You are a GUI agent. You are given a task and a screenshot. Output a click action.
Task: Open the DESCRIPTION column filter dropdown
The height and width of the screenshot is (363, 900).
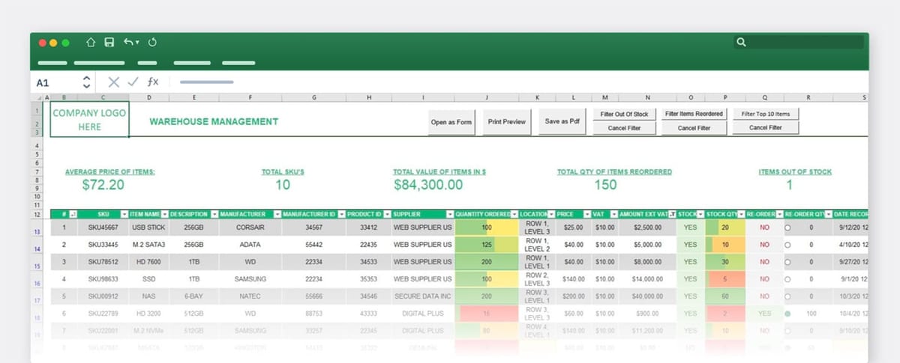[x=214, y=214]
